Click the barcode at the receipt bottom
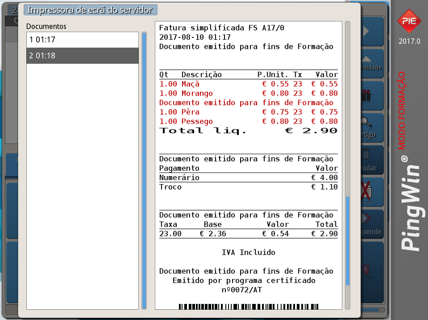Screen dimensions: 428x320 248,307
